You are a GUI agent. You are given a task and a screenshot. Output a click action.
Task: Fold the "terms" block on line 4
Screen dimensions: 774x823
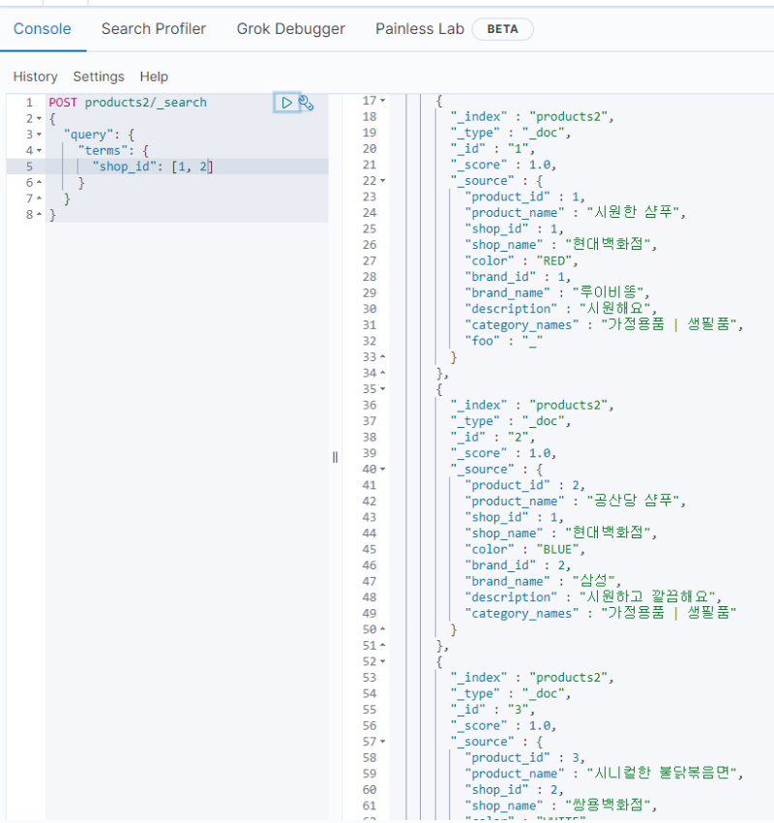tap(38, 150)
